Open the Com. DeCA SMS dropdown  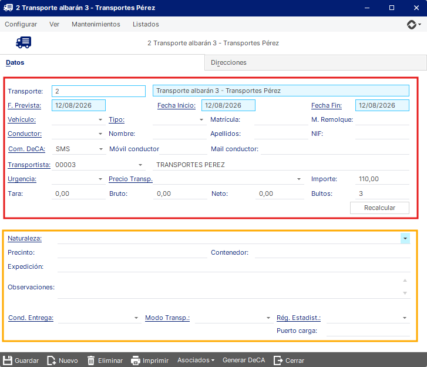coord(101,149)
